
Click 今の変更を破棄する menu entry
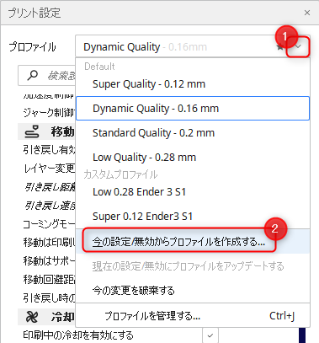click(193, 290)
